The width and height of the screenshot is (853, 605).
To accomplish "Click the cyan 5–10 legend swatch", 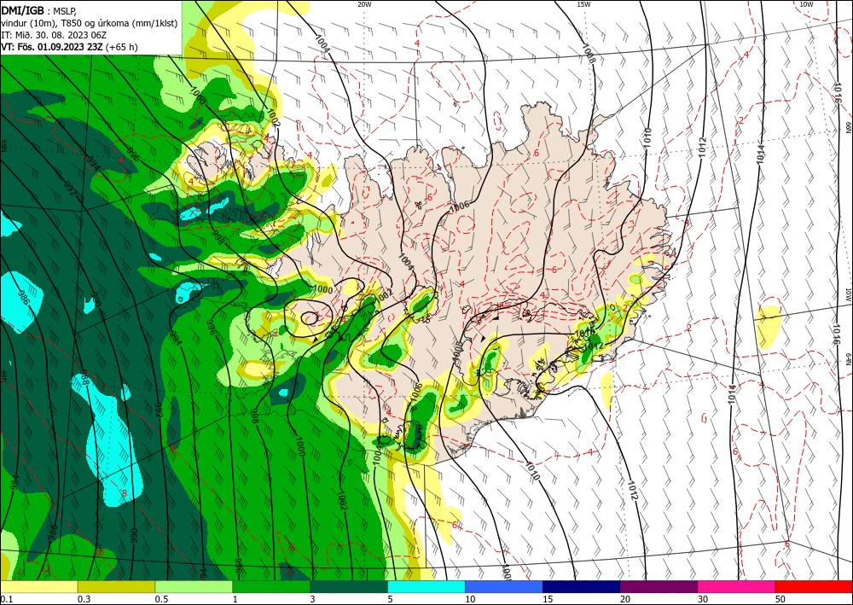I will 426,586.
